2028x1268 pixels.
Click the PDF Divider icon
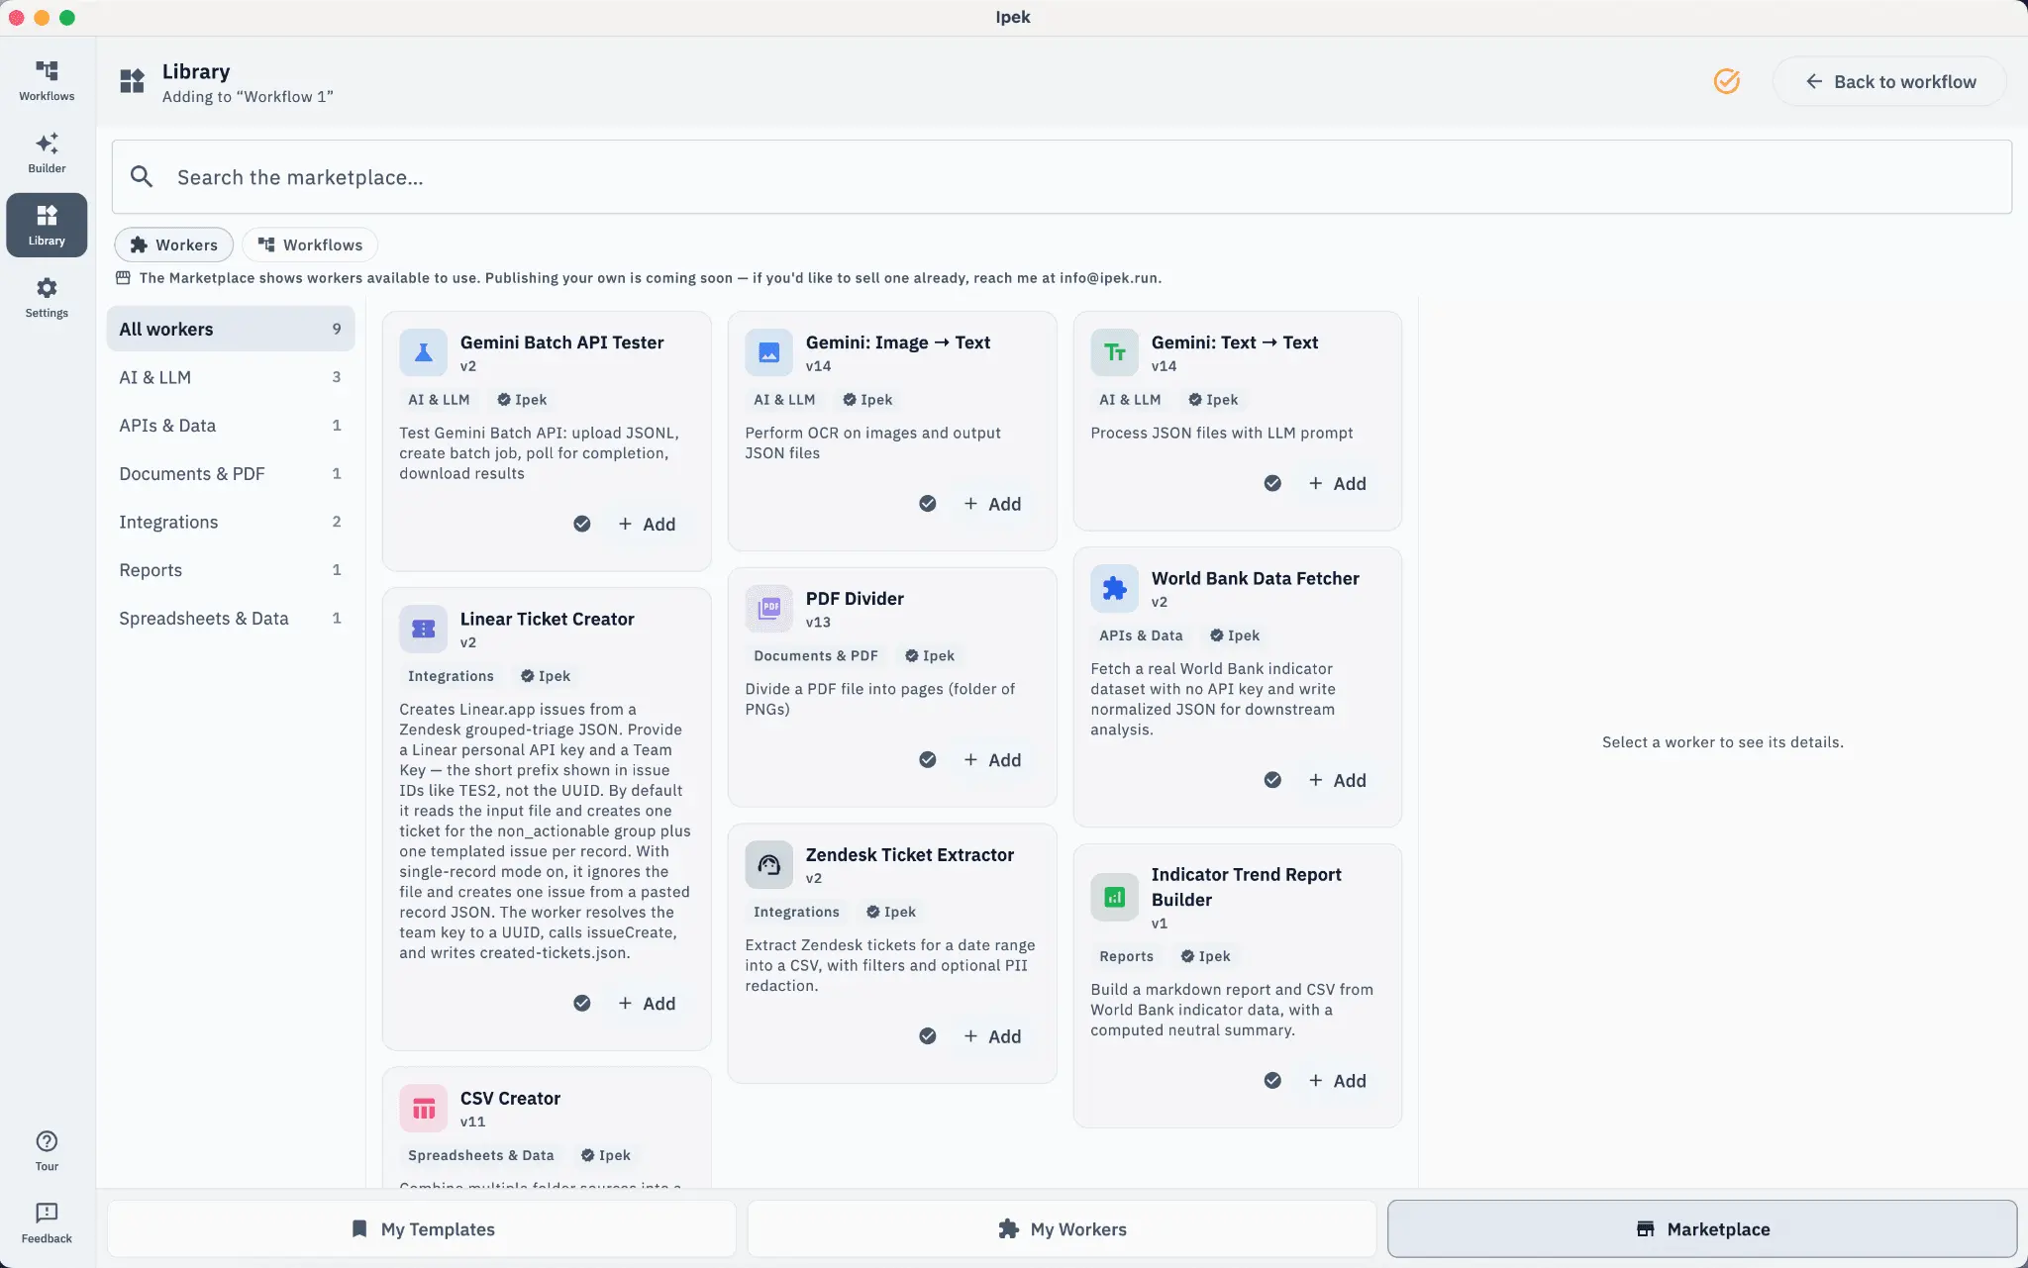[x=768, y=608]
